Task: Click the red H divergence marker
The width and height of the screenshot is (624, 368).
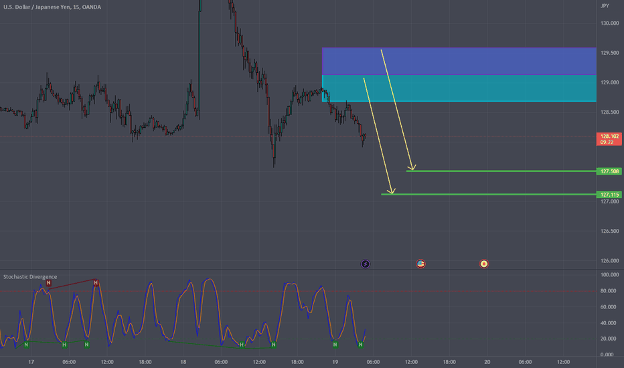Action: click(96, 283)
